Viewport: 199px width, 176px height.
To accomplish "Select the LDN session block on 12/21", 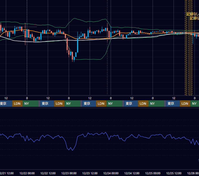I will (17, 104).
